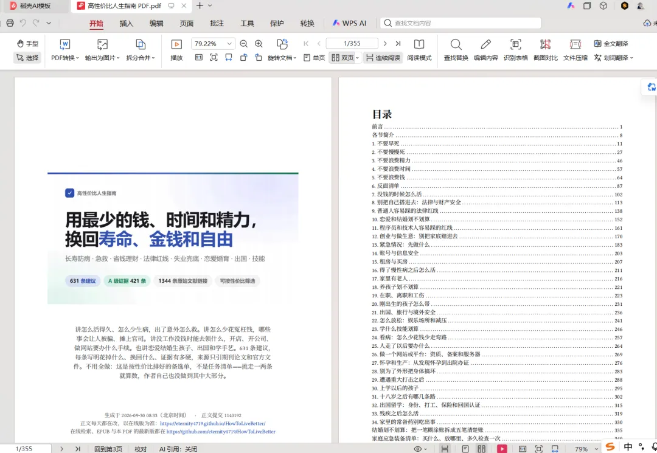Expand the 拆分合并 split merge menu

[141, 58]
